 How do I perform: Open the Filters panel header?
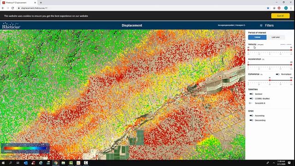tap(269, 25)
